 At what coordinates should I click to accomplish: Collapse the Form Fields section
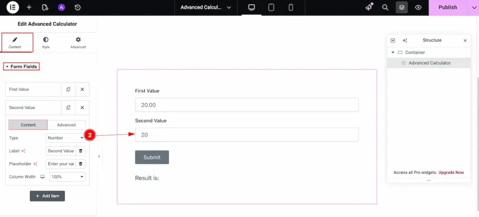coord(22,66)
